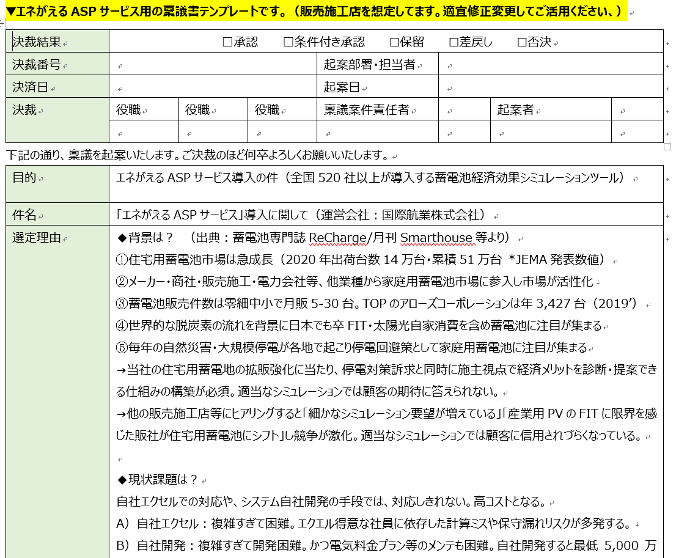
Task: Click line ③ 蓄電池販売件数は零細中小
Action: pos(380,303)
